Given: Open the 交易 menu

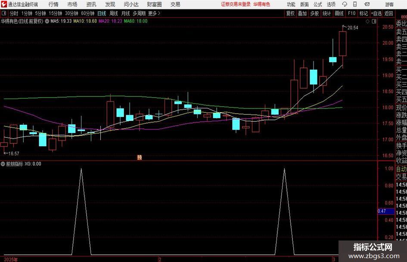Looking at the screenshot, I should click(x=175, y=4).
